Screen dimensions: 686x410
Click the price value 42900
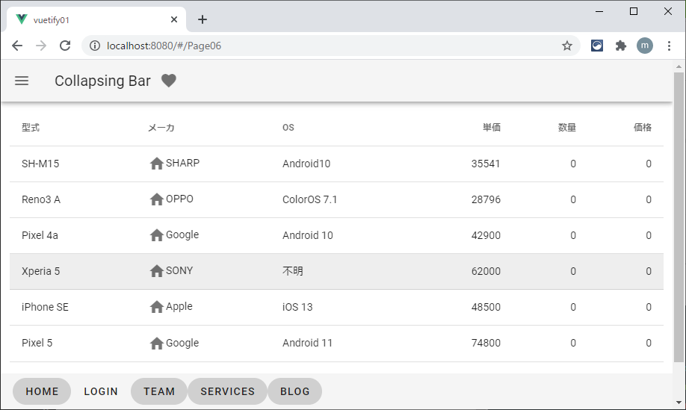point(486,235)
